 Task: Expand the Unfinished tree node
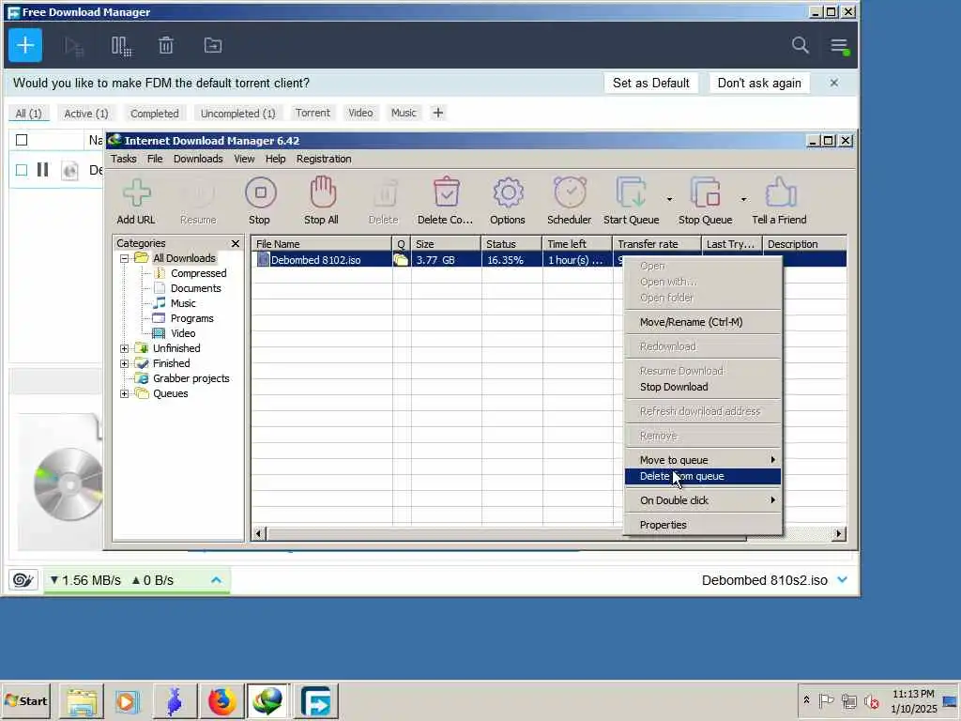(x=125, y=348)
